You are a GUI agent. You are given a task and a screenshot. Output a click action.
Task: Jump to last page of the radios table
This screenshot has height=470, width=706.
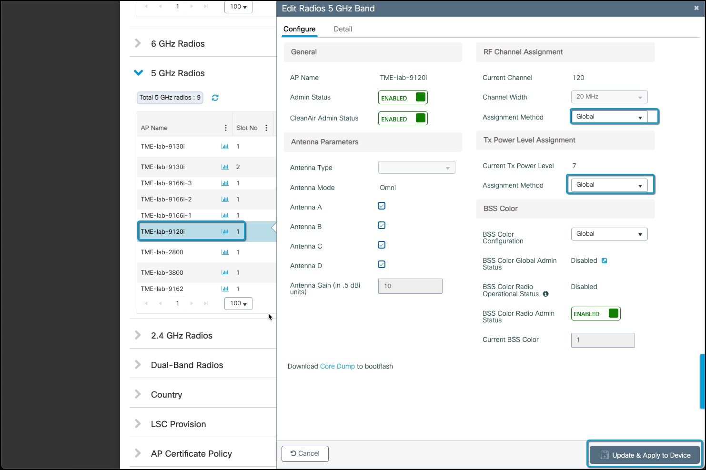pyautogui.click(x=205, y=303)
